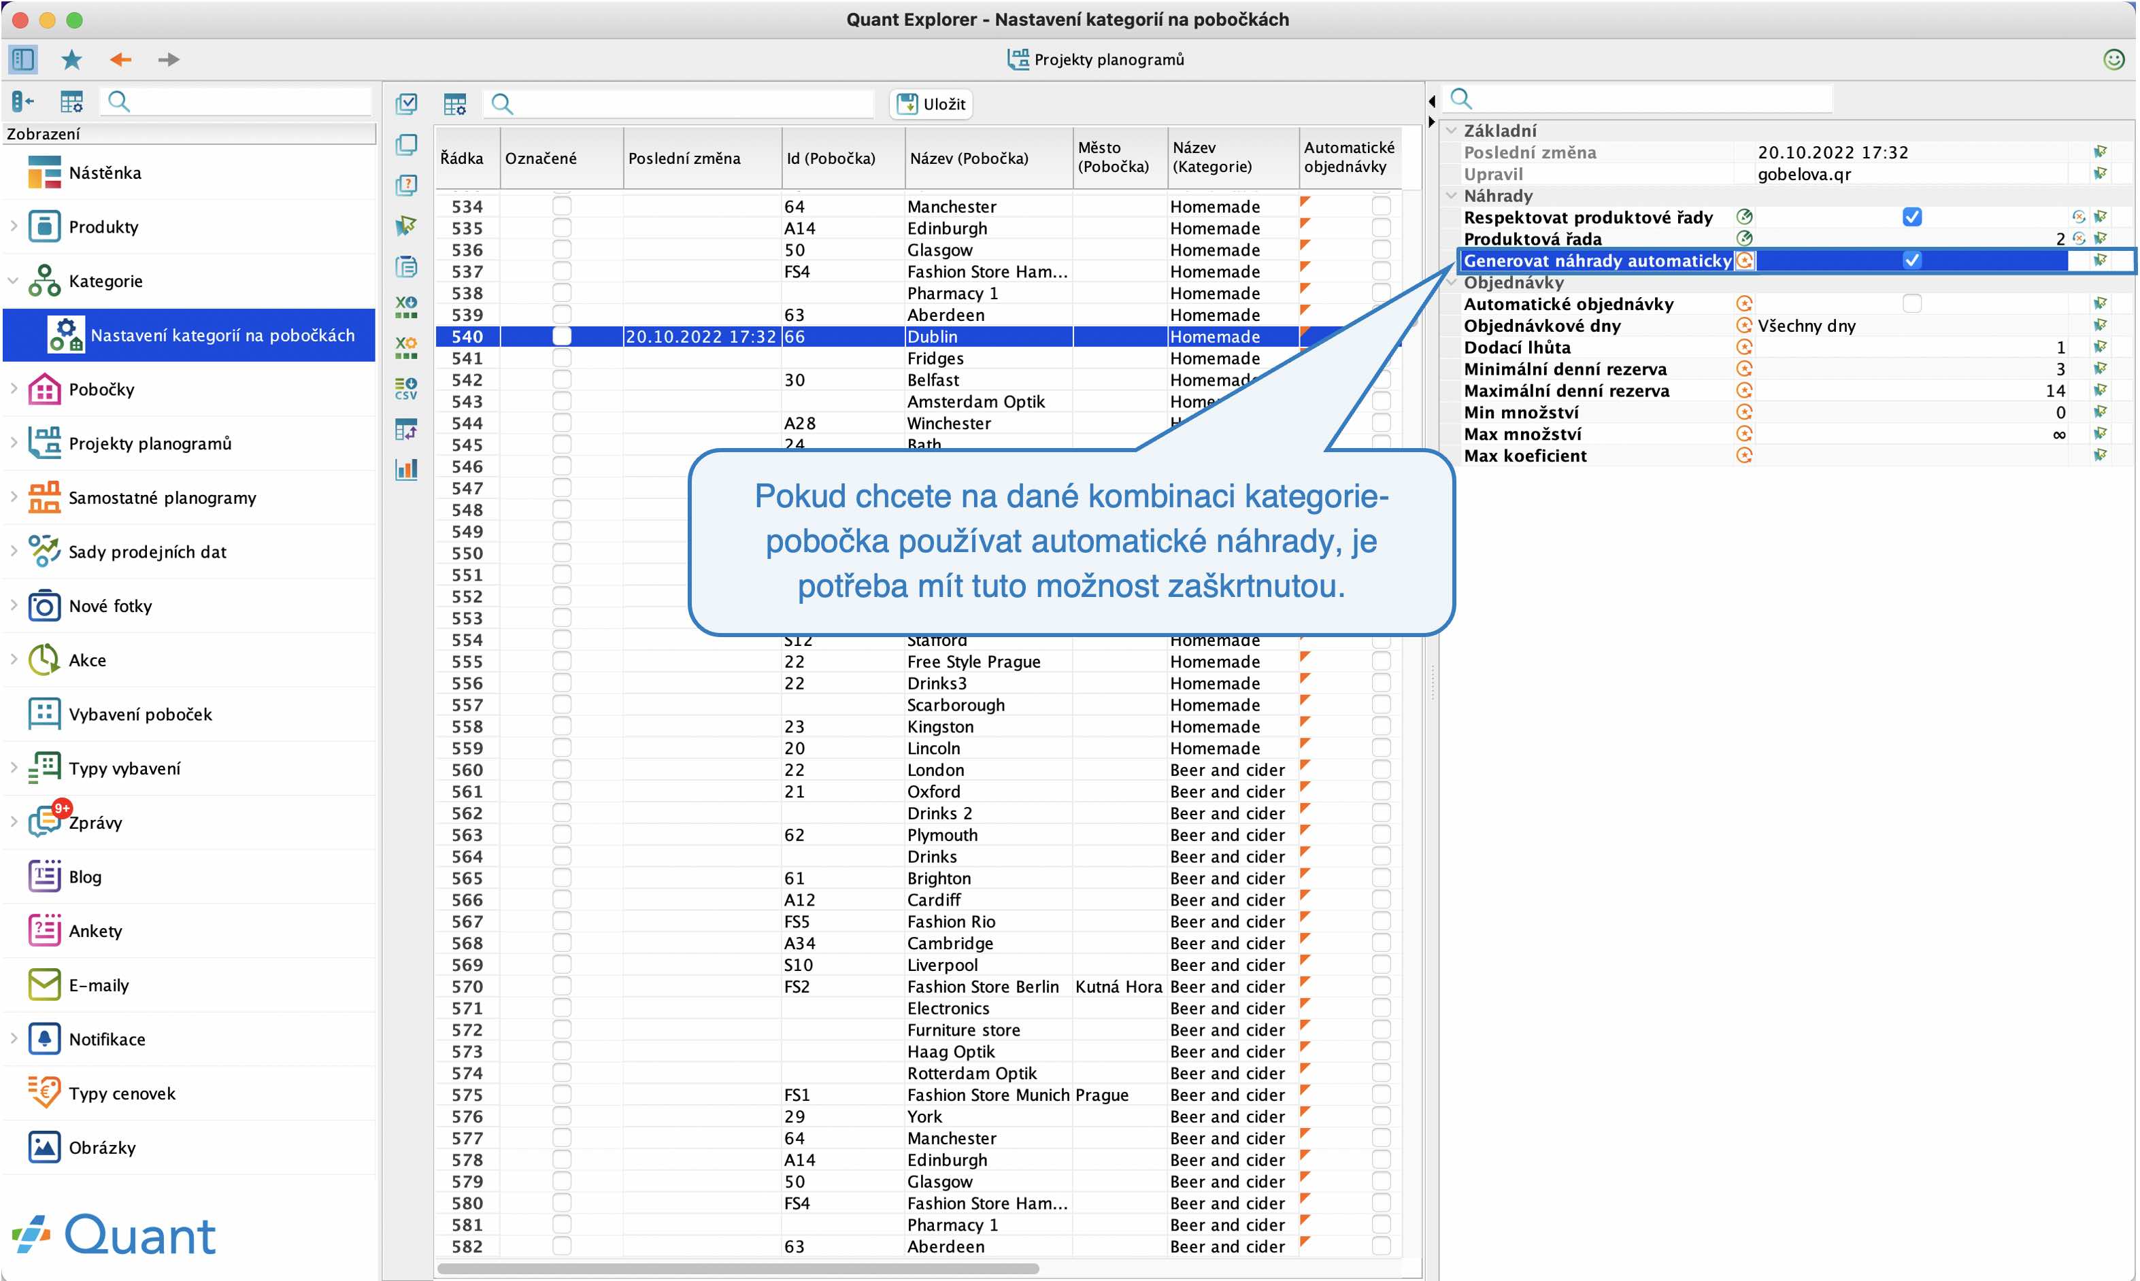The width and height of the screenshot is (2140, 1281).
Task: Collapse navigation using the sidebar collapse icon
Action: coord(23,102)
